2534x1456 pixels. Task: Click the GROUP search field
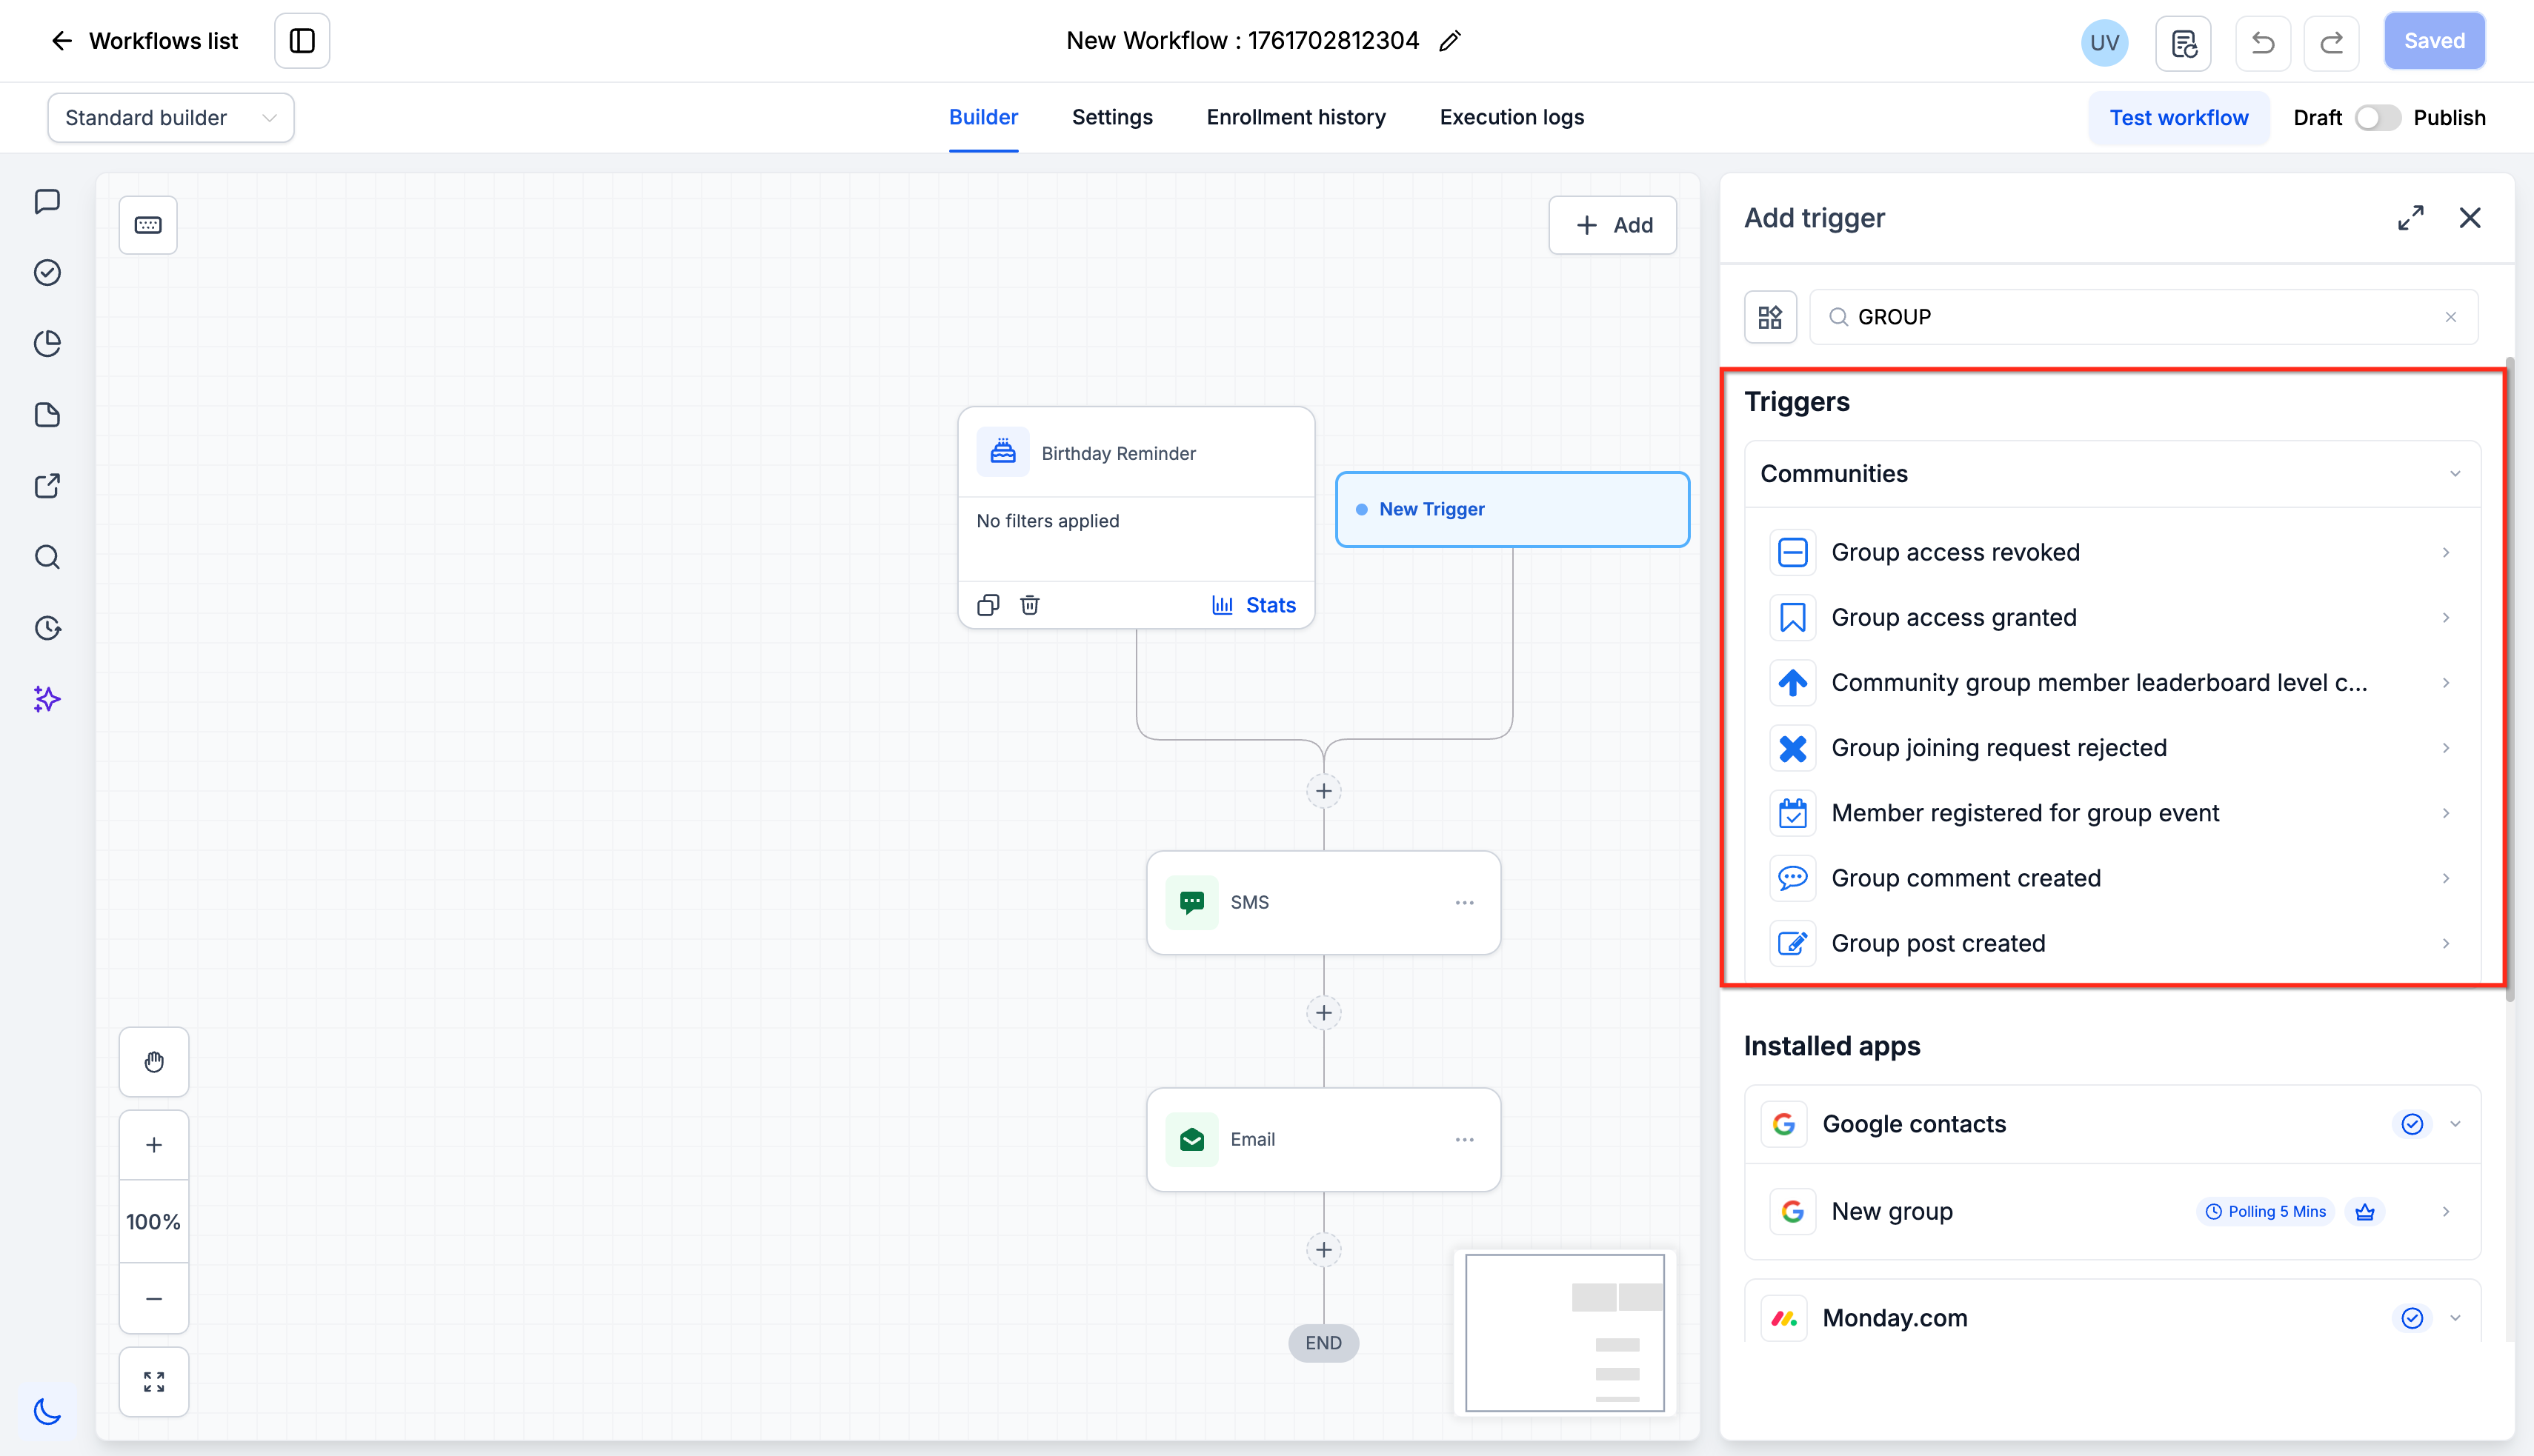2144,317
